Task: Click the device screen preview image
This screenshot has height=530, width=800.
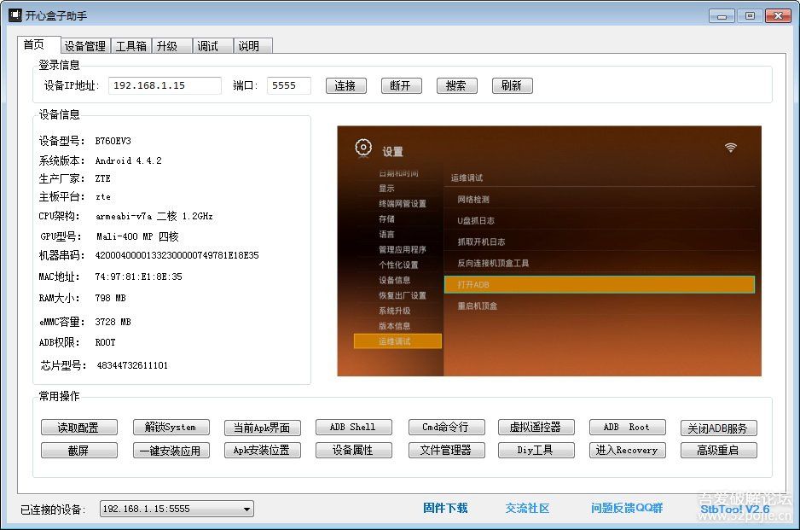Action: point(548,251)
